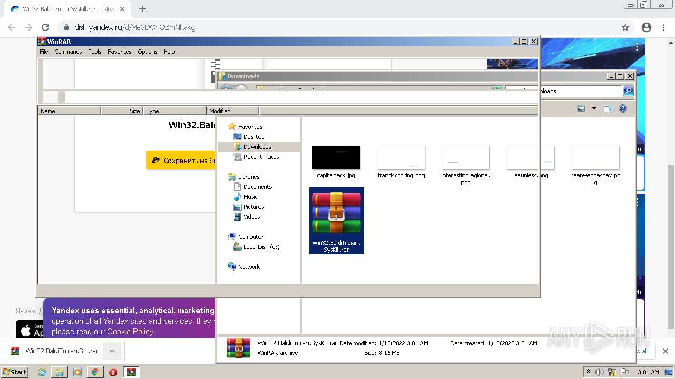
Task: Open Chrome profile avatar icon
Action: click(x=647, y=27)
